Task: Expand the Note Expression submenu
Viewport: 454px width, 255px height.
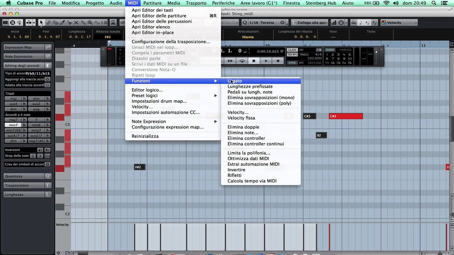Action: tap(173, 121)
